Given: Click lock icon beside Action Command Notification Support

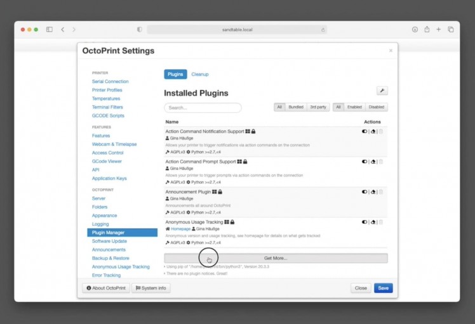Looking at the screenshot, I should click(x=253, y=131).
